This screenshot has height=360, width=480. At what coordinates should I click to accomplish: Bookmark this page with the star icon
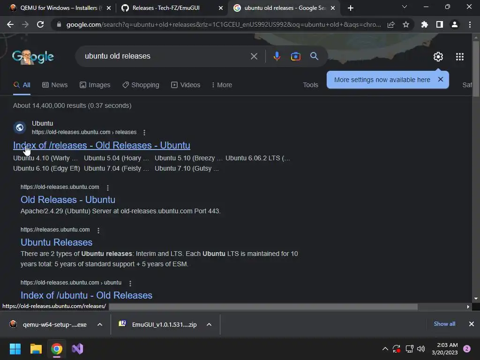(406, 24)
